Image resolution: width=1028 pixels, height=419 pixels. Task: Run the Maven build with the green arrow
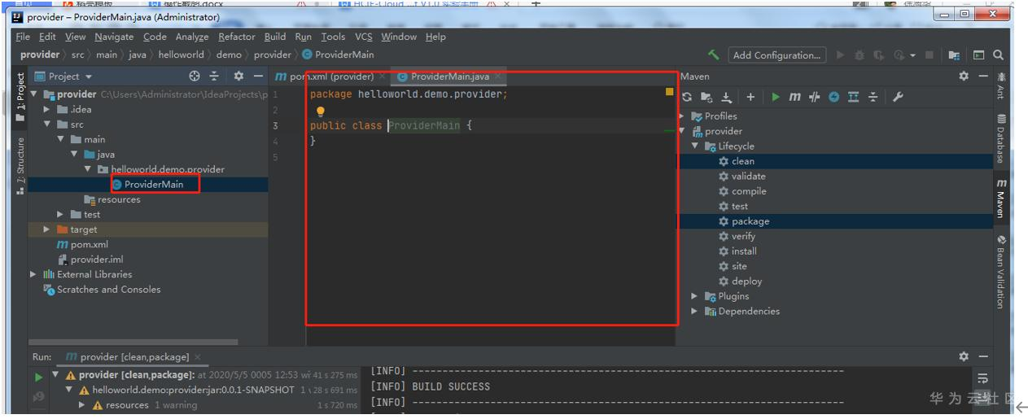[776, 97]
